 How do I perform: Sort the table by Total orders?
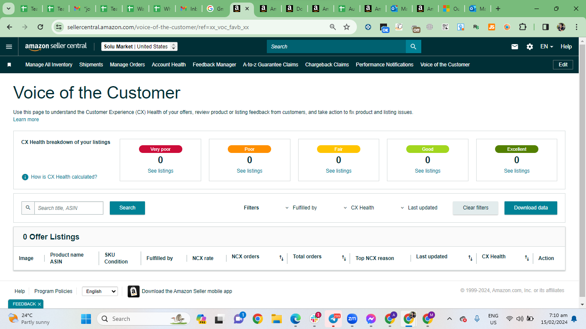[344, 258]
